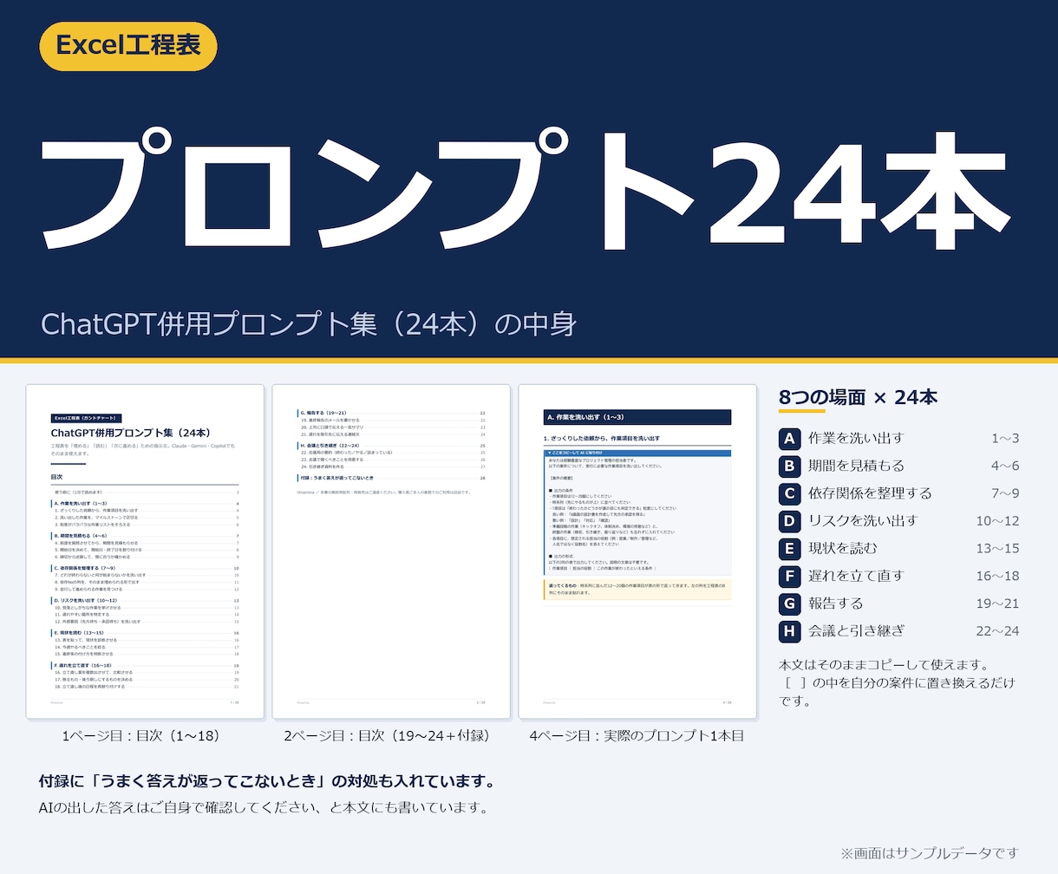Click the note 本文はそのままコピーして使えます
1058x874 pixels.
884,665
